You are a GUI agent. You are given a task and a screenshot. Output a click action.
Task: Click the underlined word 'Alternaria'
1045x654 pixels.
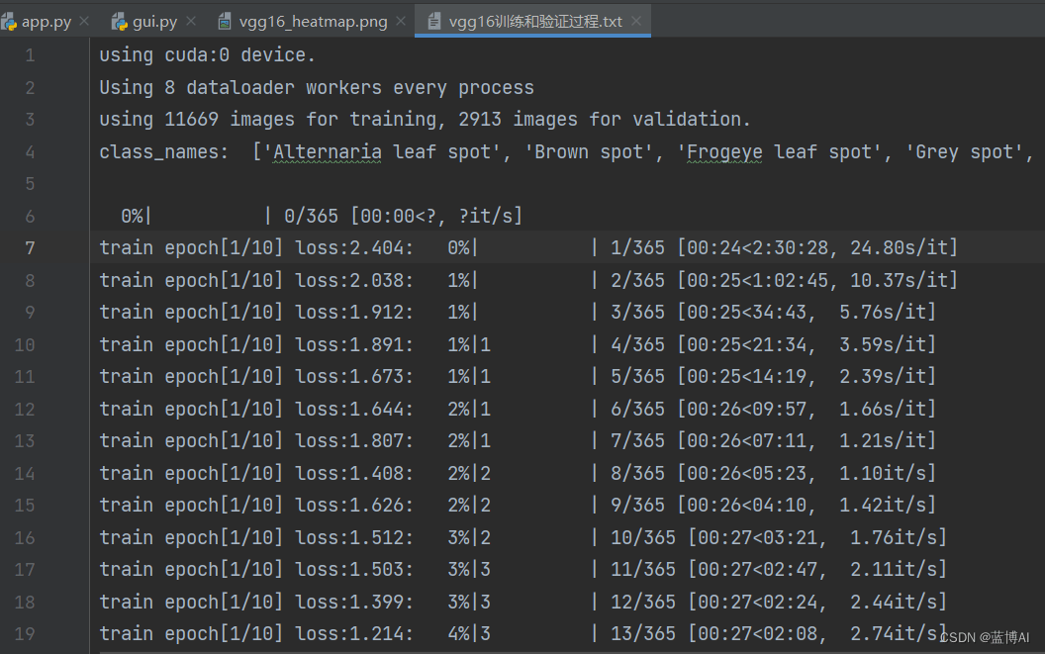click(328, 152)
